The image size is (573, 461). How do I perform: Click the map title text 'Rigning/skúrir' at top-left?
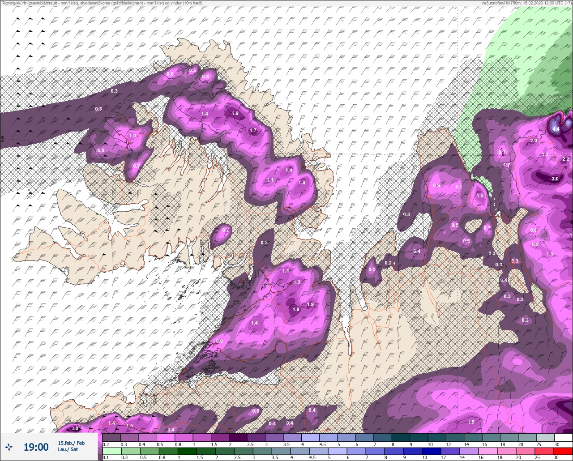click(13, 3)
